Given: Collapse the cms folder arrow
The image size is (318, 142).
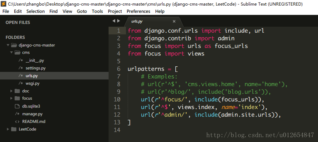Looking at the screenshot, I should 12,53.
